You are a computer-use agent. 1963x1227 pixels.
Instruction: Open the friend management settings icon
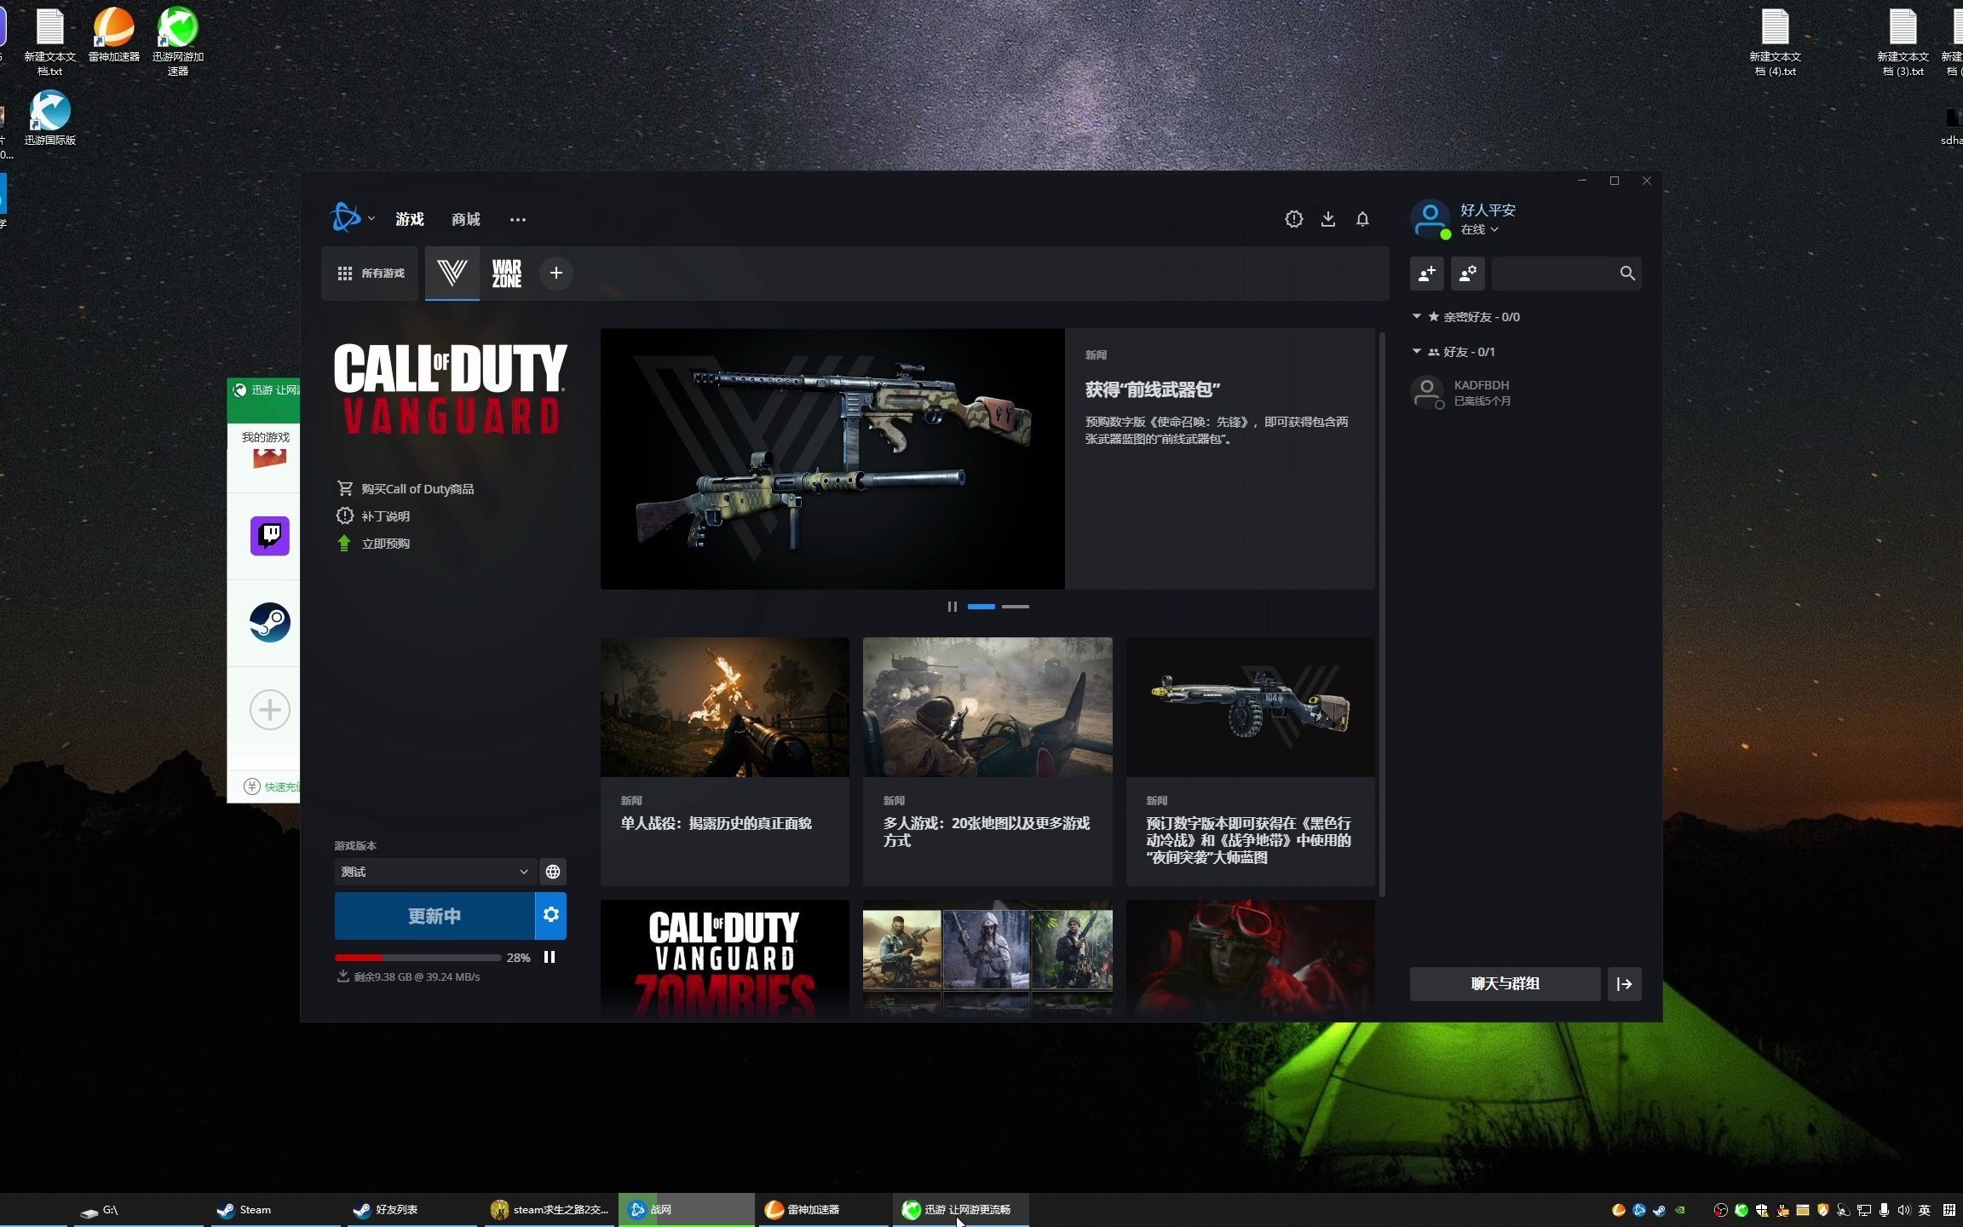coord(1467,274)
